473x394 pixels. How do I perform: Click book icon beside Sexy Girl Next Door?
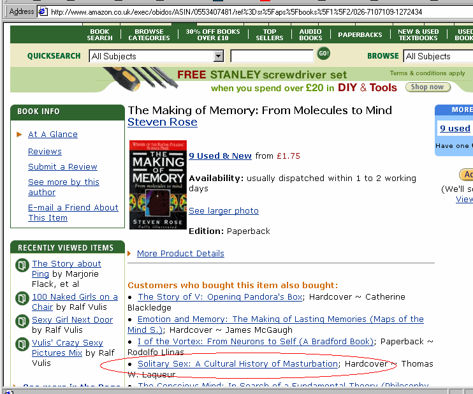coord(22,321)
